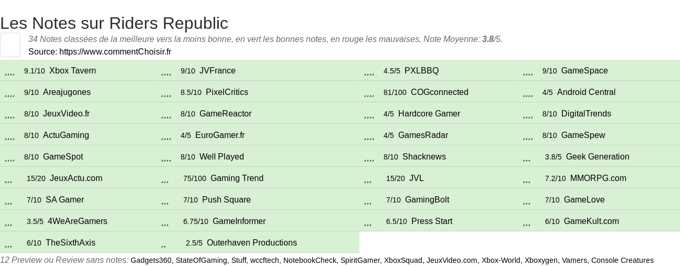Open GameSpew review

583,135
